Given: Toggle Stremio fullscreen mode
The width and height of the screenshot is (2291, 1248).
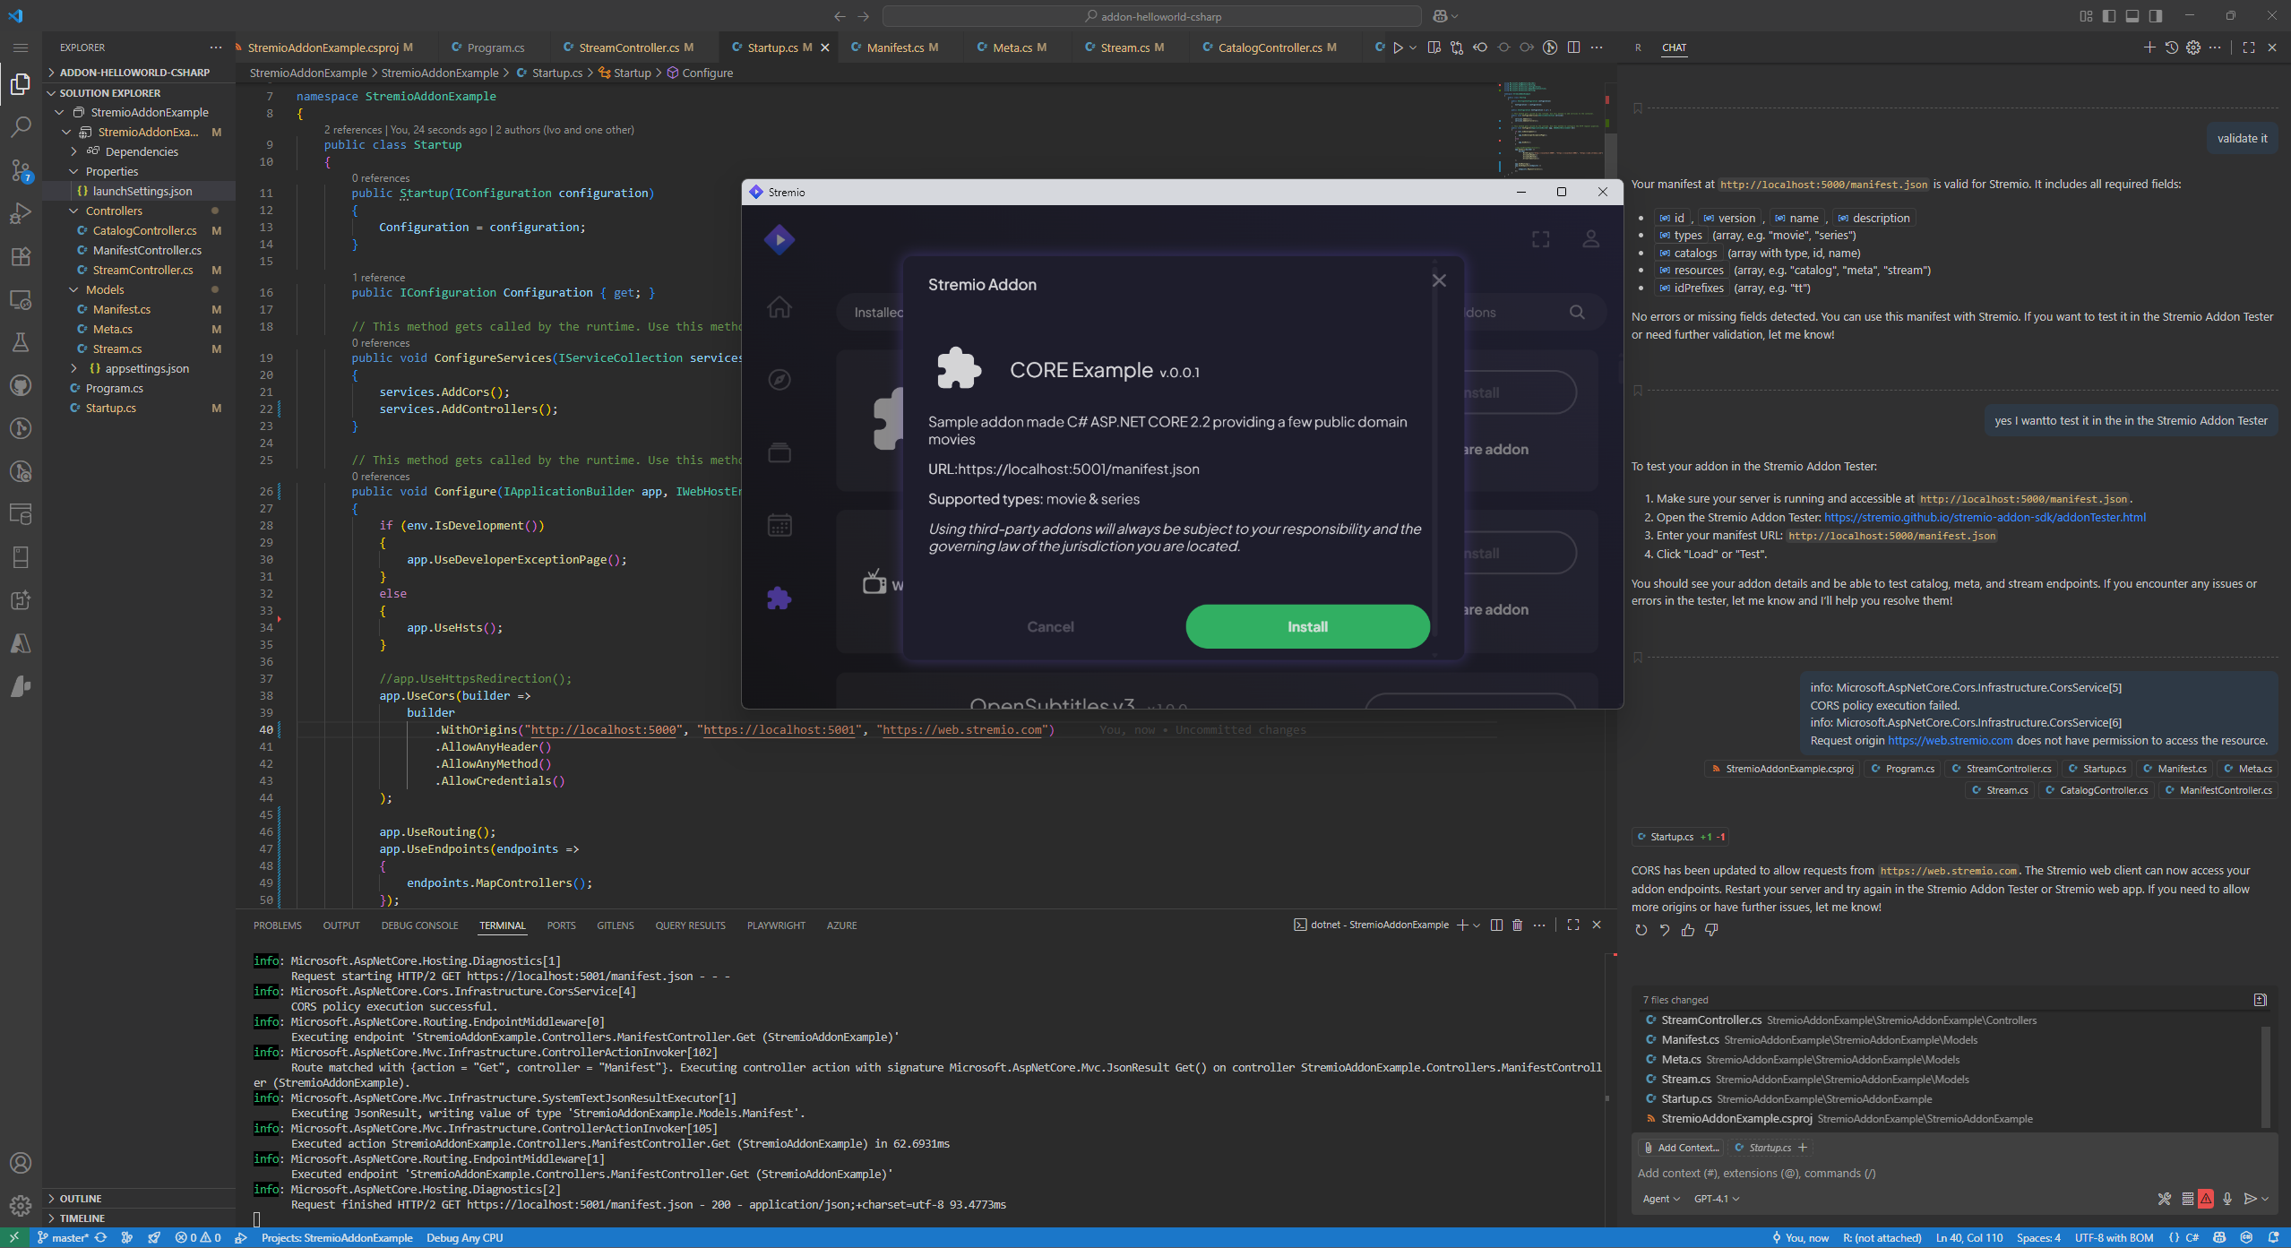Looking at the screenshot, I should coord(1540,239).
